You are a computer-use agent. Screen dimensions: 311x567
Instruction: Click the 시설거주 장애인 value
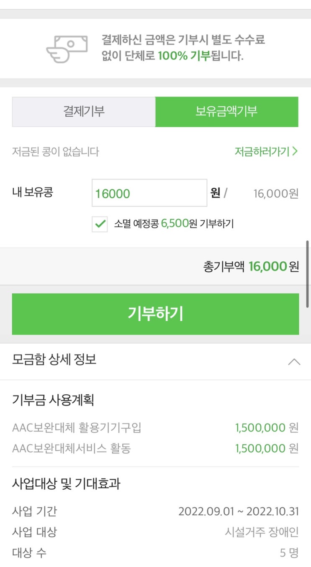pos(262,532)
